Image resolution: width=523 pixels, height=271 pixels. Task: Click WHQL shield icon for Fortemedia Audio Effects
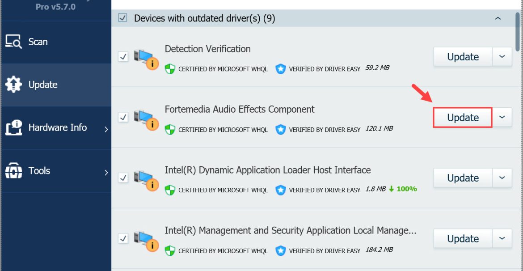tap(170, 130)
